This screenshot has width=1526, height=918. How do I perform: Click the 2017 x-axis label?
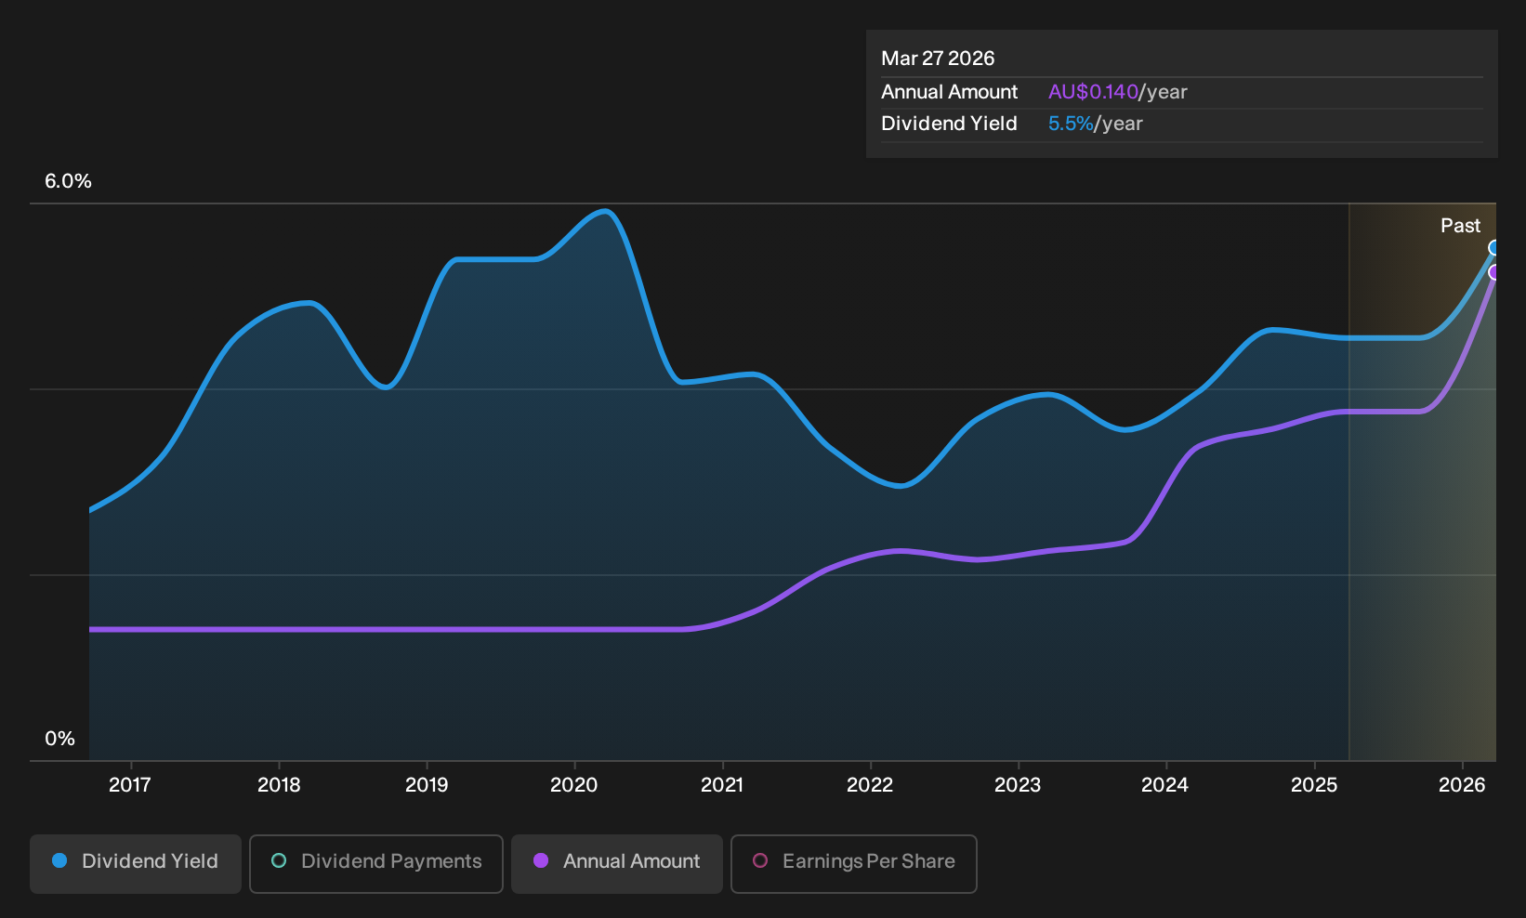tap(130, 785)
